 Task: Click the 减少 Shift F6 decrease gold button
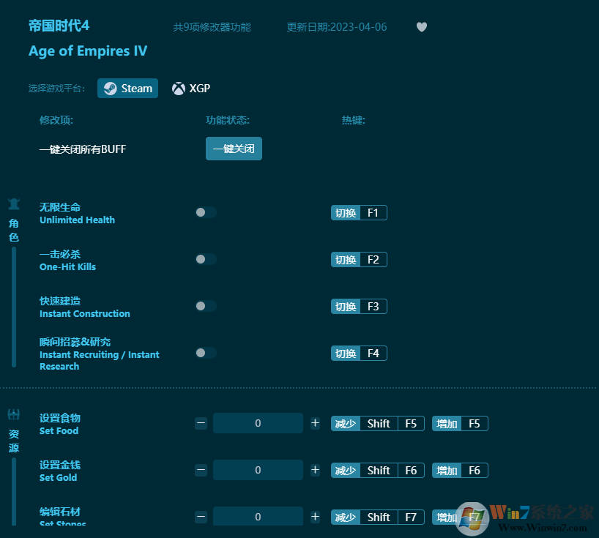[x=377, y=470]
